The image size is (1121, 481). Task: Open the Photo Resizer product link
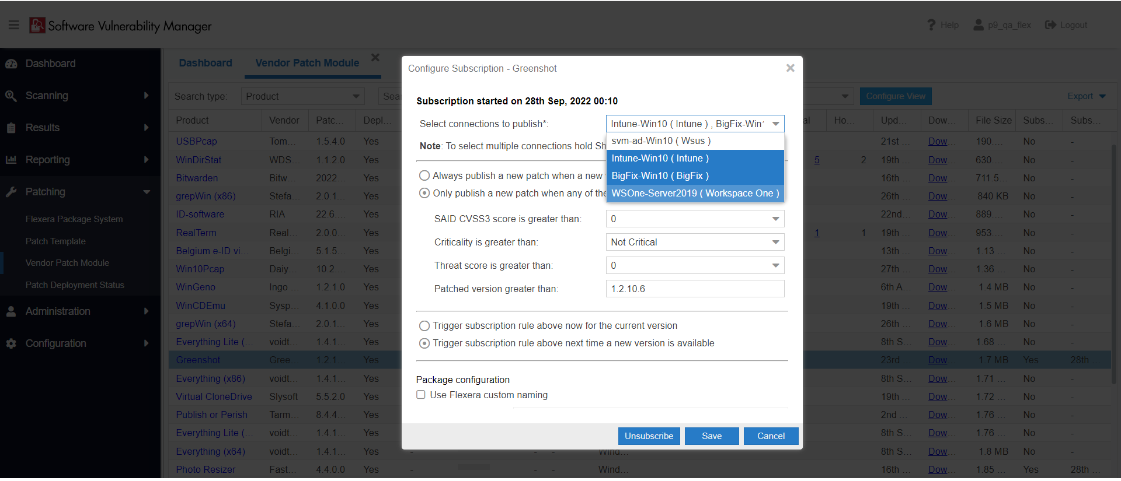tap(206, 469)
